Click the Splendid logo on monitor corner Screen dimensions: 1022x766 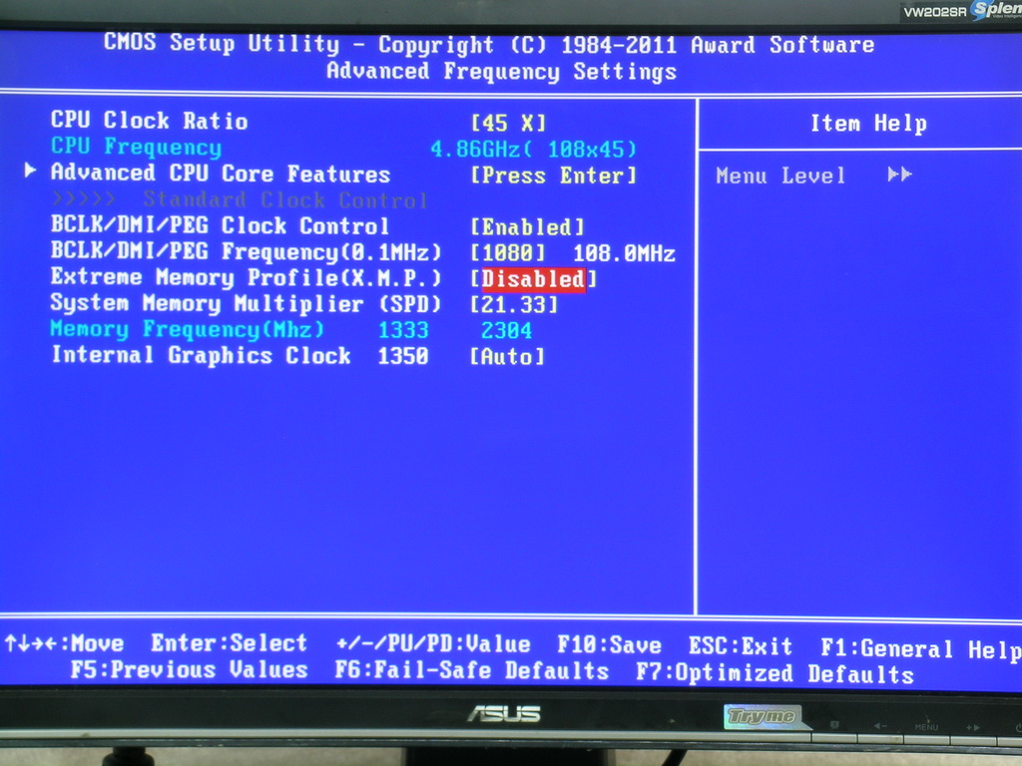click(997, 10)
